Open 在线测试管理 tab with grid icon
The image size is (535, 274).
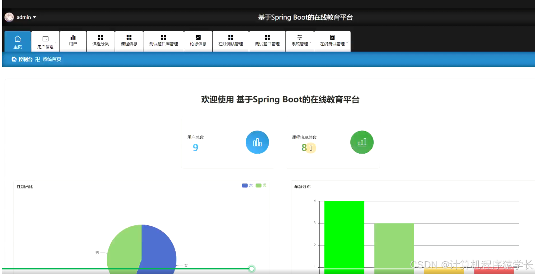[231, 41]
